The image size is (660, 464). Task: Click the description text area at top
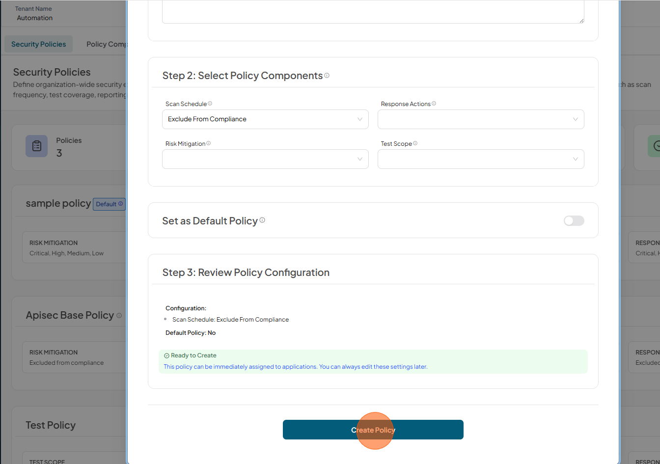(x=373, y=11)
